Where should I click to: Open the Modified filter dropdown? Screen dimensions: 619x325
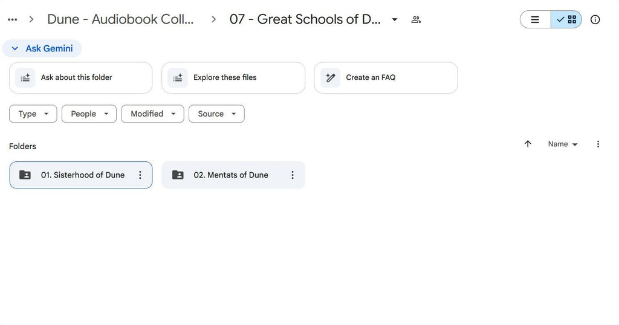[152, 114]
